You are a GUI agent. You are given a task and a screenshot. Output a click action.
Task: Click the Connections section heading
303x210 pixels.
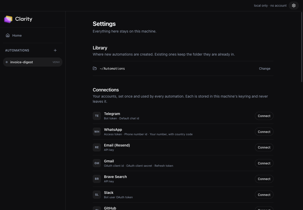click(x=106, y=90)
